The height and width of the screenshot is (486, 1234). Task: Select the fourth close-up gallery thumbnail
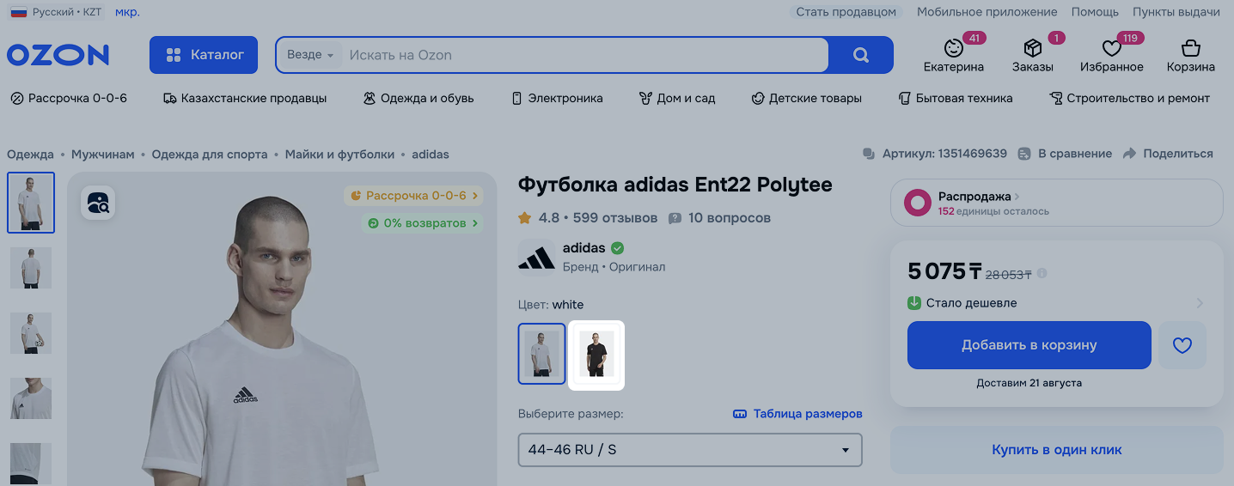tap(31, 398)
